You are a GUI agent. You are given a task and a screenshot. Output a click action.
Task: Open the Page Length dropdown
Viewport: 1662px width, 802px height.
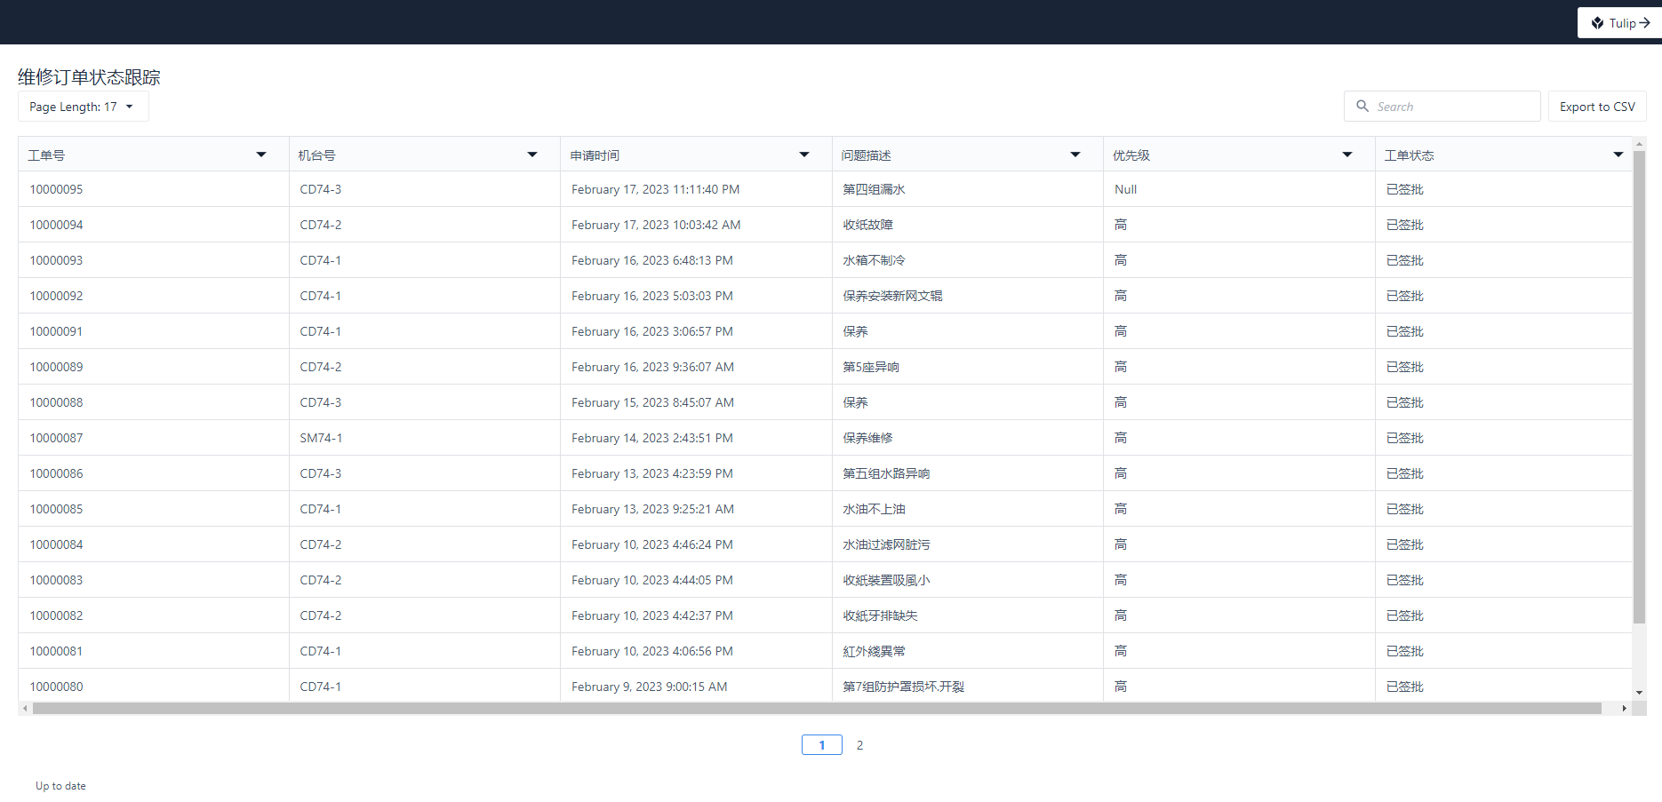pyautogui.click(x=84, y=107)
